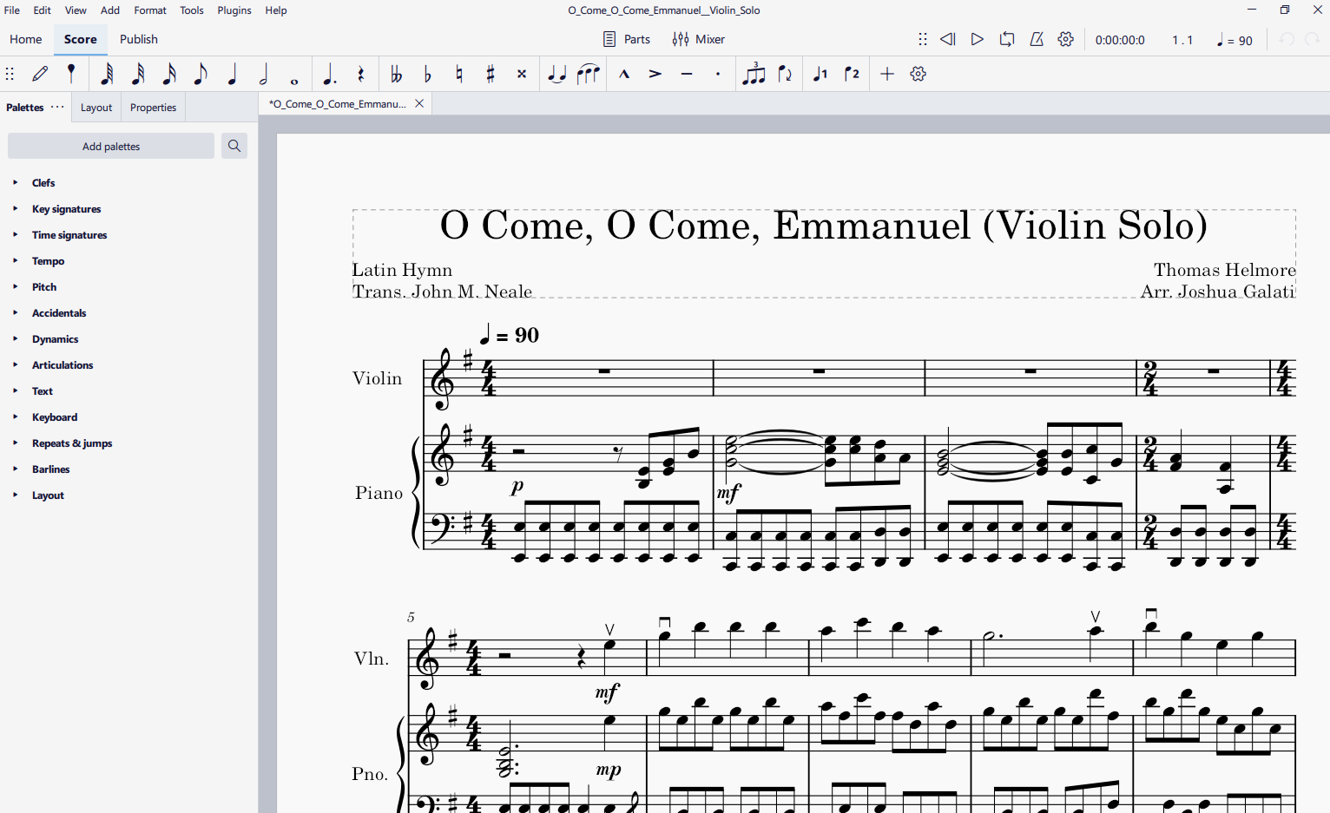Open the Layout panel tab

(96, 108)
